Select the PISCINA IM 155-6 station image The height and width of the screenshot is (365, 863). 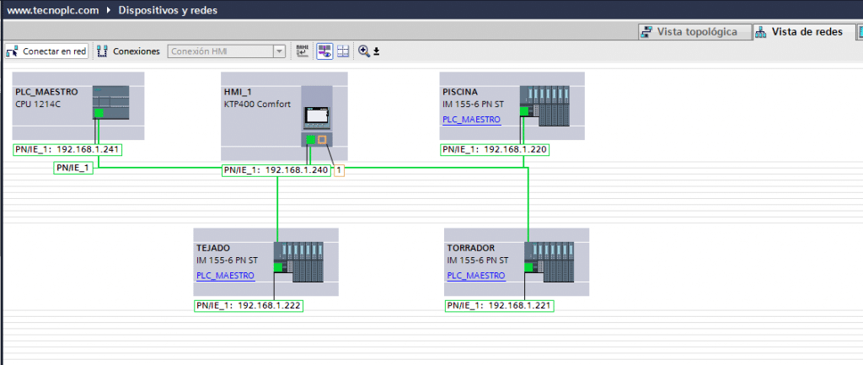(x=544, y=106)
